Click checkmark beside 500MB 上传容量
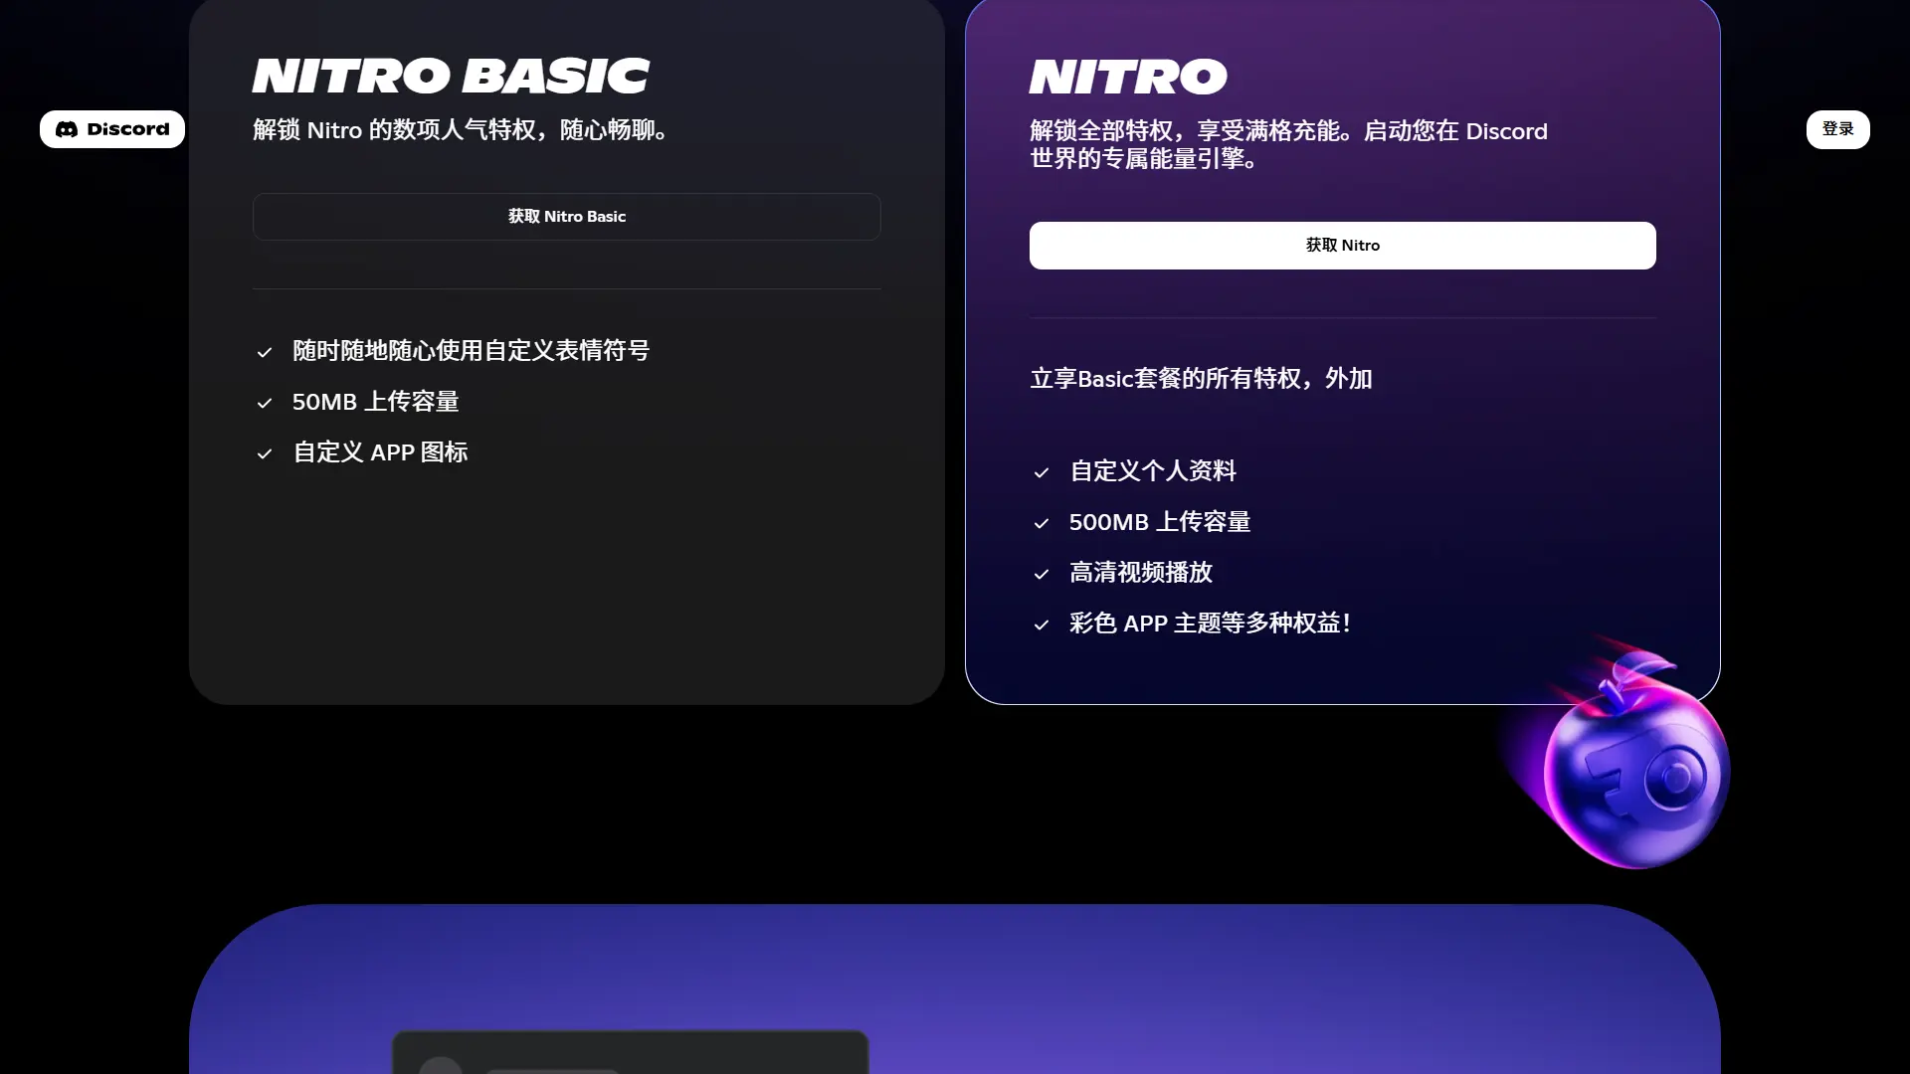 (1042, 523)
